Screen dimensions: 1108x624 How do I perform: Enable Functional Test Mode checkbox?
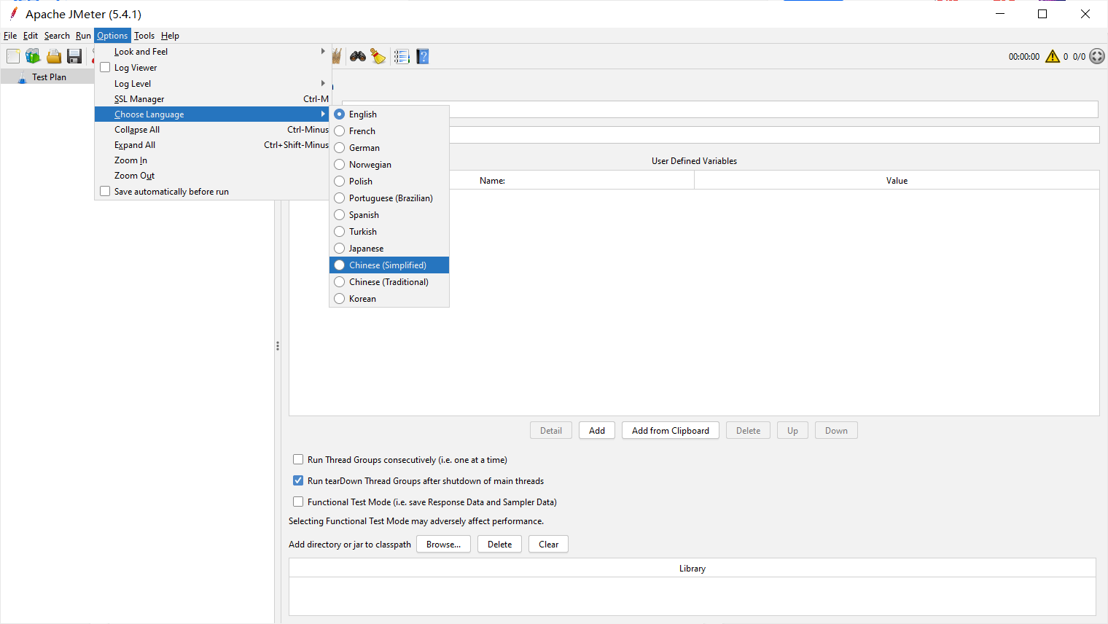[298, 502]
